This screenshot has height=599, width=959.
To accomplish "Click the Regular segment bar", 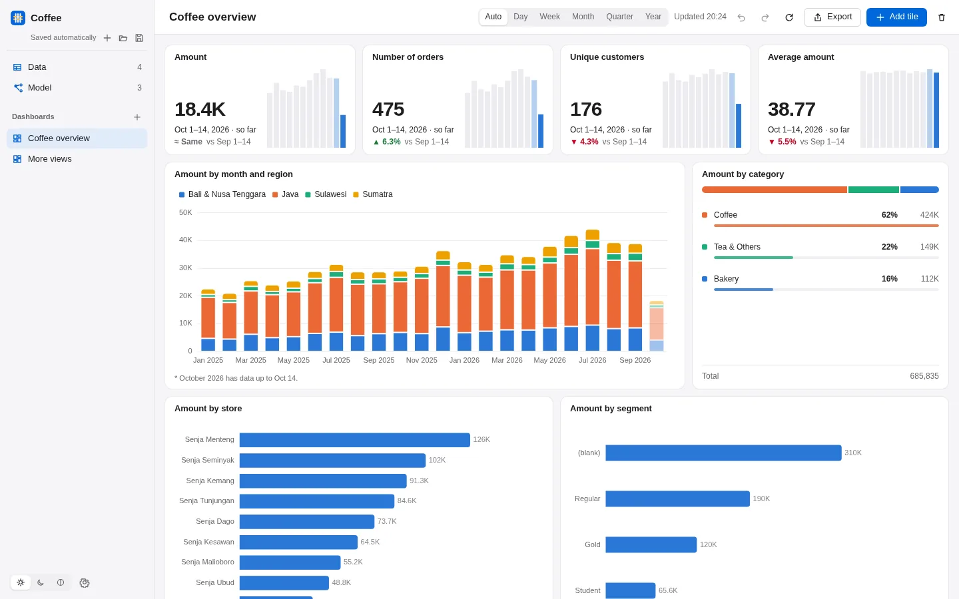I will [x=678, y=499].
